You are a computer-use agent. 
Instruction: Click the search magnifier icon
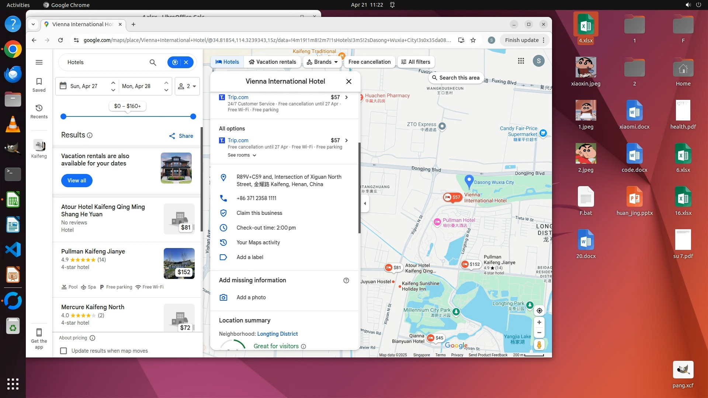pyautogui.click(x=153, y=62)
